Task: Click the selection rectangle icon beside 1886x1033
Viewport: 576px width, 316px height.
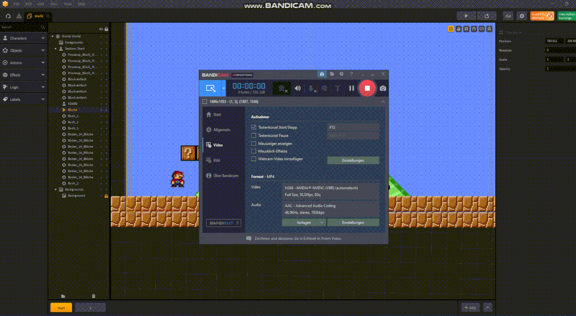Action: coord(205,102)
